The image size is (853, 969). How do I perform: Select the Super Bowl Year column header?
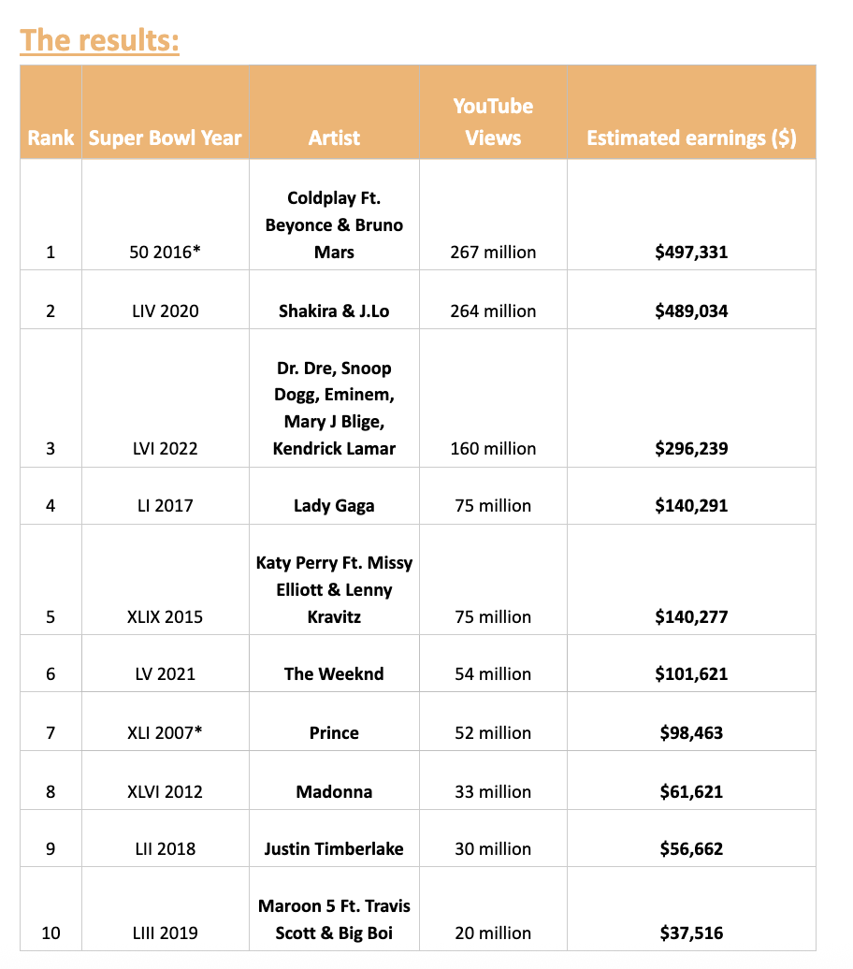(165, 137)
